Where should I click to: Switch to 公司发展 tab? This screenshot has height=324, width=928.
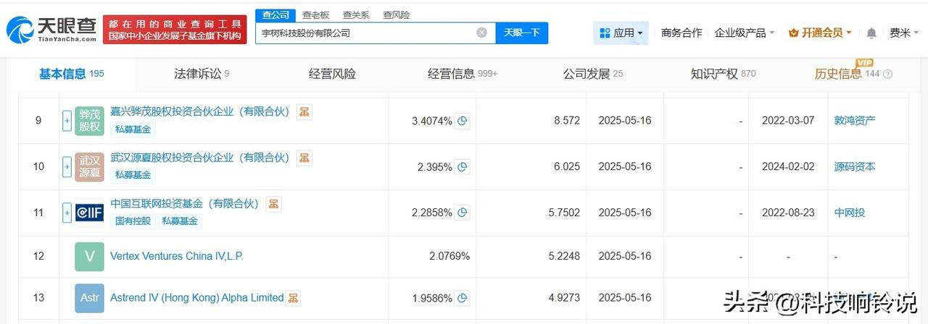click(x=593, y=74)
